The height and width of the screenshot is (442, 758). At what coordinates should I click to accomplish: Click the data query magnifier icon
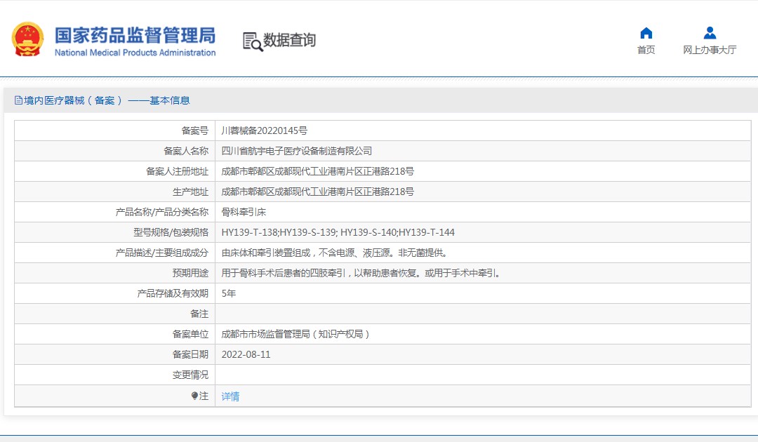[253, 41]
